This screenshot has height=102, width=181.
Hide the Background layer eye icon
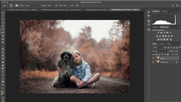[153, 62]
